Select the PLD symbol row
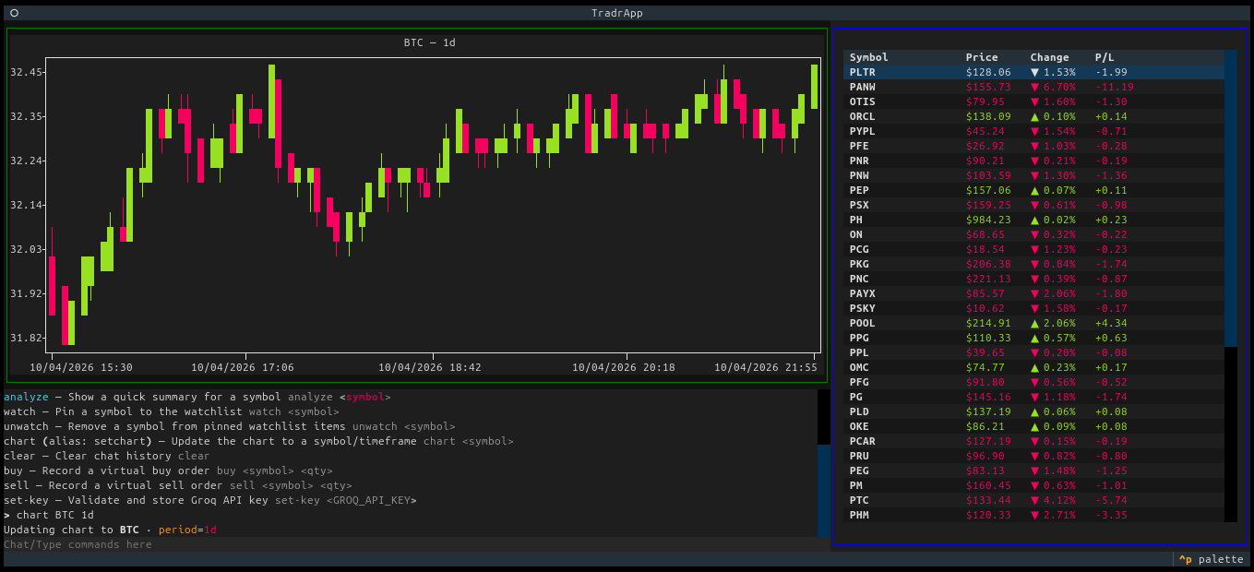Image resolution: width=1254 pixels, height=572 pixels. pyautogui.click(x=1033, y=411)
